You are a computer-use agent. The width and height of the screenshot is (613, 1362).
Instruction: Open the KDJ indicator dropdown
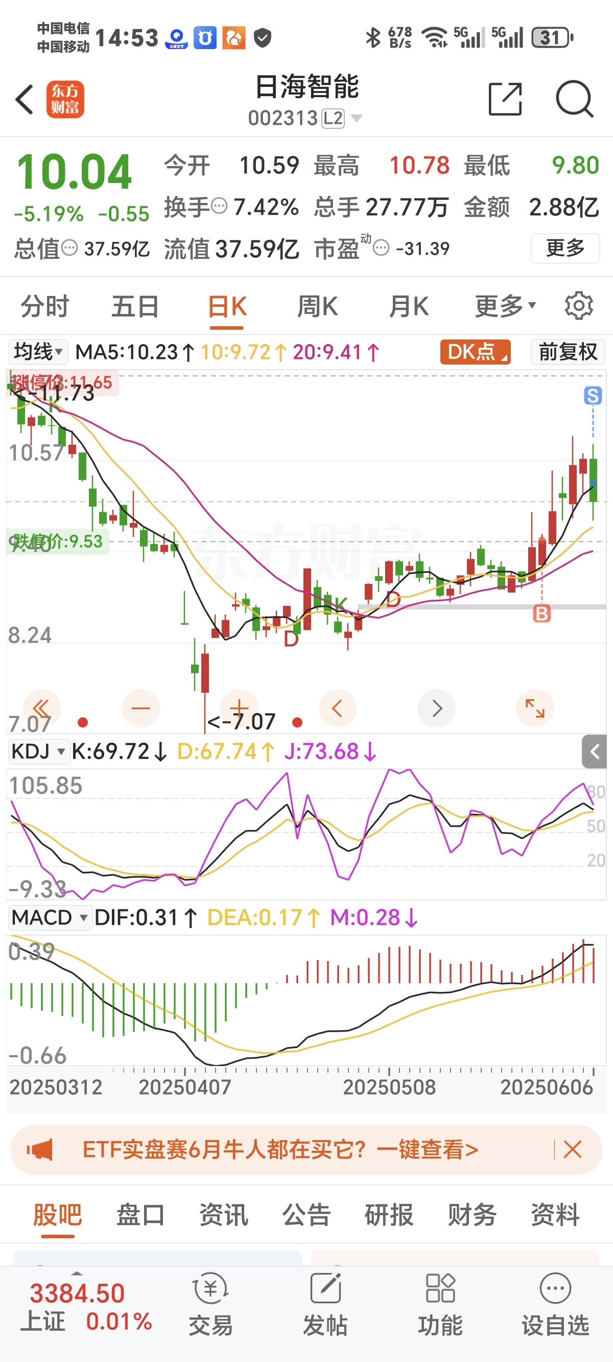pyautogui.click(x=39, y=752)
